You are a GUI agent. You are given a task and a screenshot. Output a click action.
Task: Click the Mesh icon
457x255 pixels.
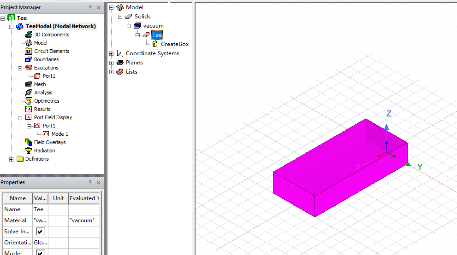(28, 84)
